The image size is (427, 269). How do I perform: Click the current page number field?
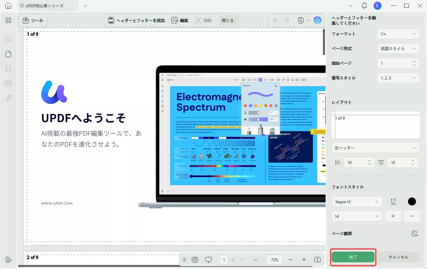(x=224, y=260)
